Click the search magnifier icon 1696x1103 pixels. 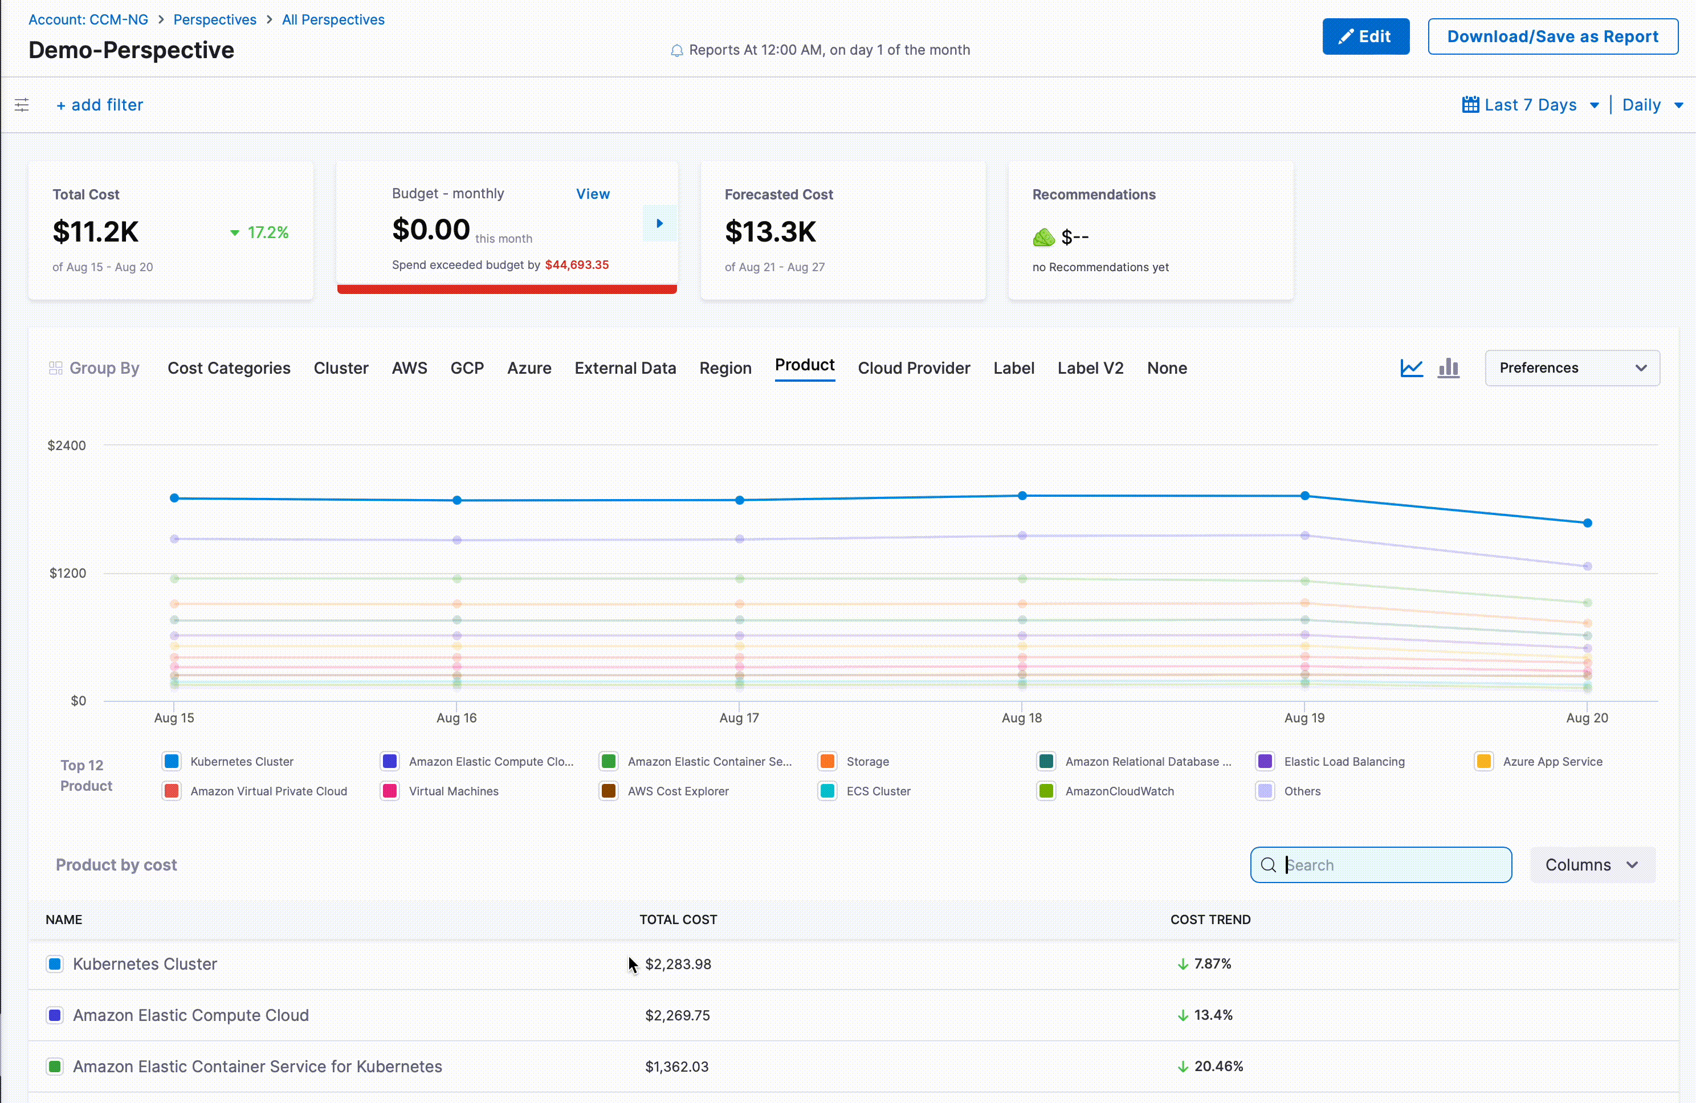pos(1267,864)
